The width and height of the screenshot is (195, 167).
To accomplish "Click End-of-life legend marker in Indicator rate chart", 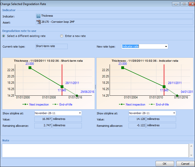I will (x=152, y=104).
